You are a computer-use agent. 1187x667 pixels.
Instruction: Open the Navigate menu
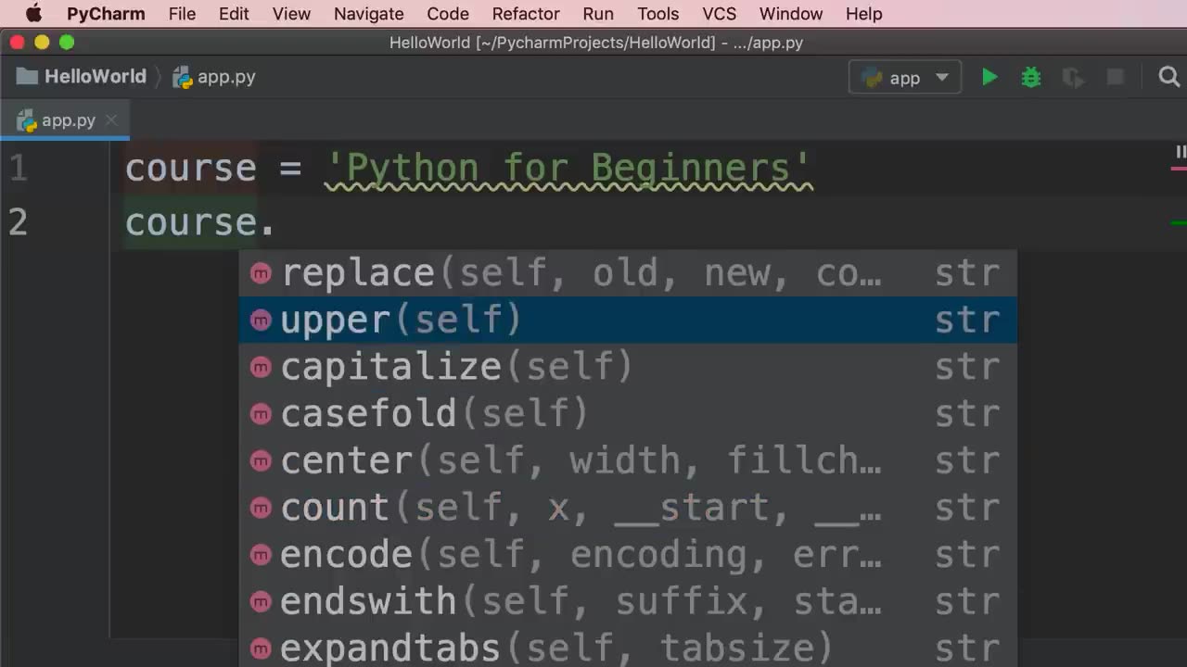[x=369, y=14]
